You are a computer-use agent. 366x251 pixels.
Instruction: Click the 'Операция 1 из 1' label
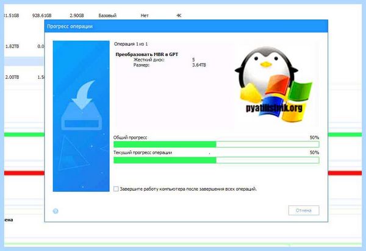[x=131, y=44]
